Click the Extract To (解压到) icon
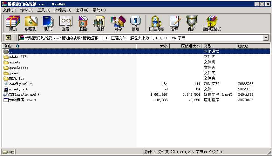This screenshot has width=272, height=156. (31, 23)
